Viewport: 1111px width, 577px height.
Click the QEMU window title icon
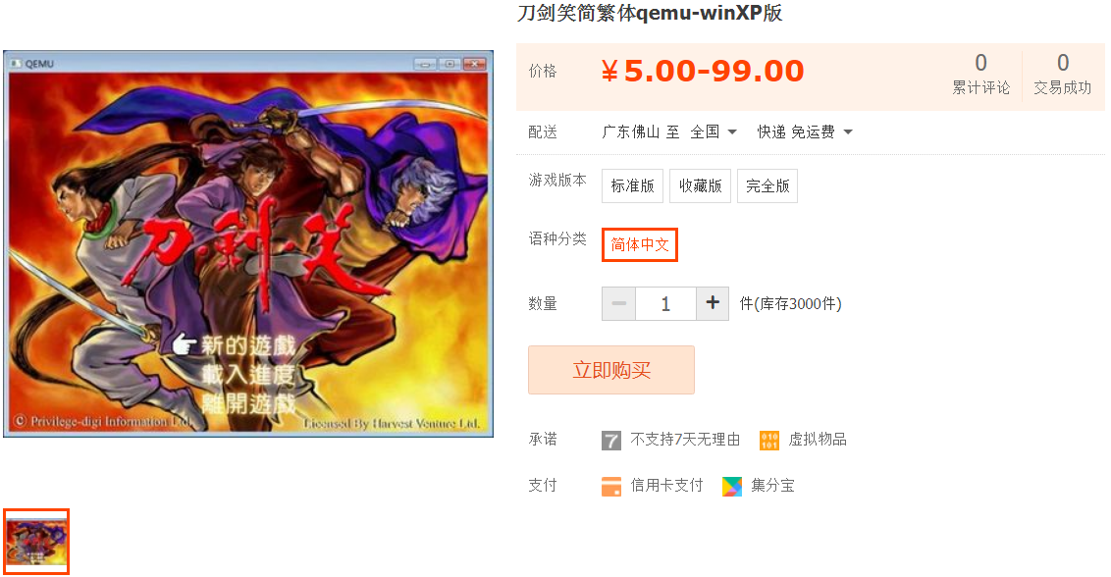tap(16, 64)
